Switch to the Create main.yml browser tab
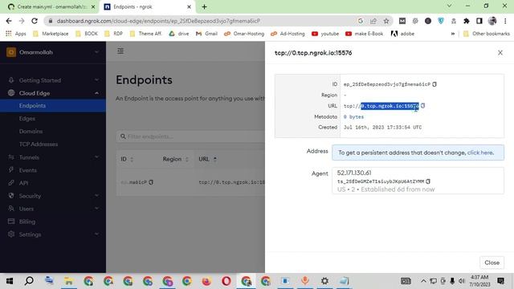Screen dimensions: 514x289 coord(51,6)
